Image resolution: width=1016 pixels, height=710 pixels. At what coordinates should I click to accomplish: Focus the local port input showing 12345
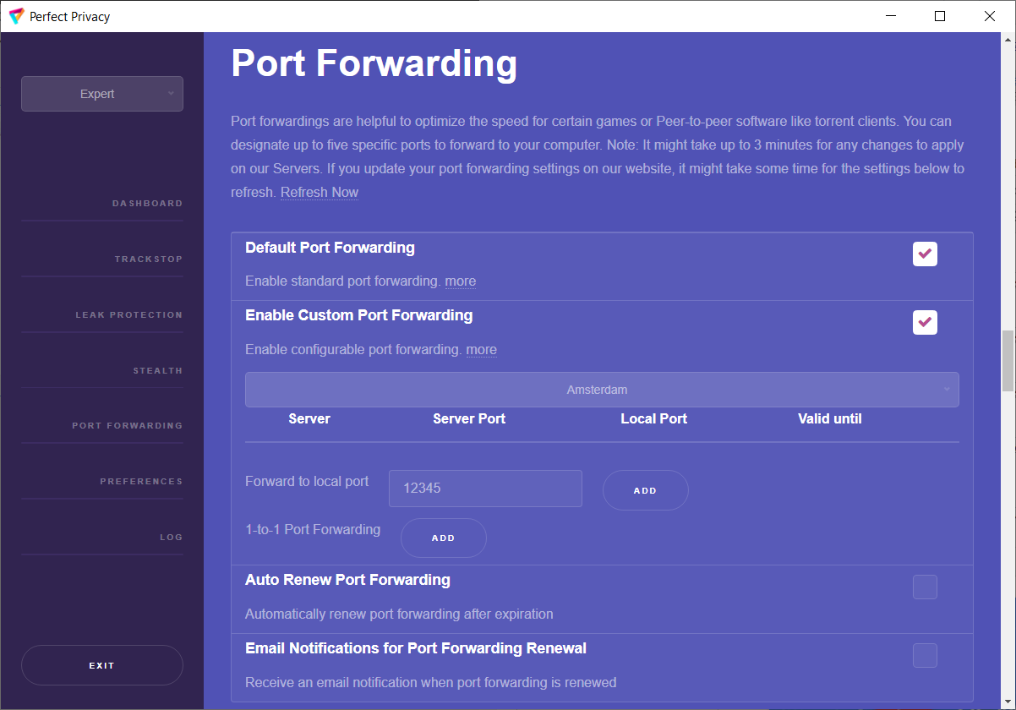point(485,489)
